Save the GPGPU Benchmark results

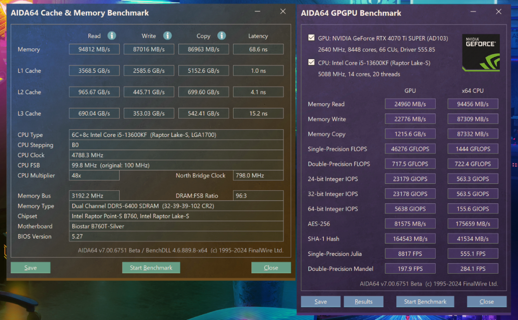click(x=320, y=301)
